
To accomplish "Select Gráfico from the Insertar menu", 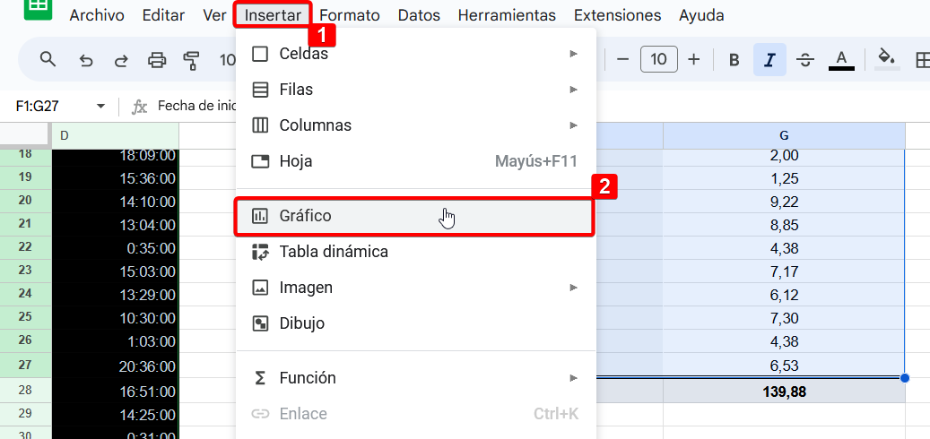I will coord(413,216).
